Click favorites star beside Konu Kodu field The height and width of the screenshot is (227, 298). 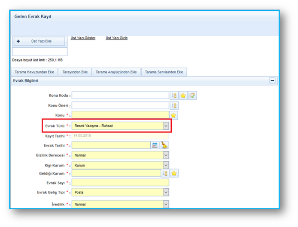pos(183,95)
